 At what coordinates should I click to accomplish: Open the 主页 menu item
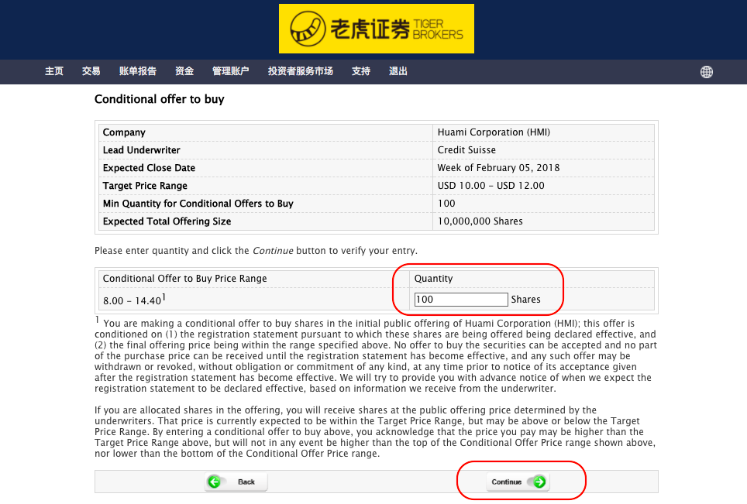click(53, 71)
